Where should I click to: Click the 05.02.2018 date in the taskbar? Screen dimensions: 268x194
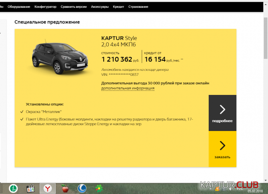click(x=255, y=191)
